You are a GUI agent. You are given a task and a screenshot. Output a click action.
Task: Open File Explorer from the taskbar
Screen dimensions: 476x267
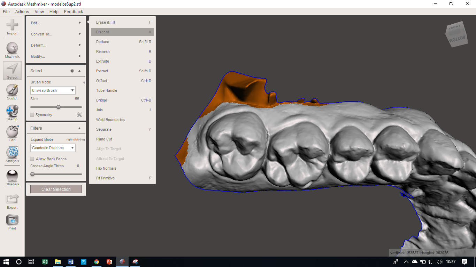[58, 262]
